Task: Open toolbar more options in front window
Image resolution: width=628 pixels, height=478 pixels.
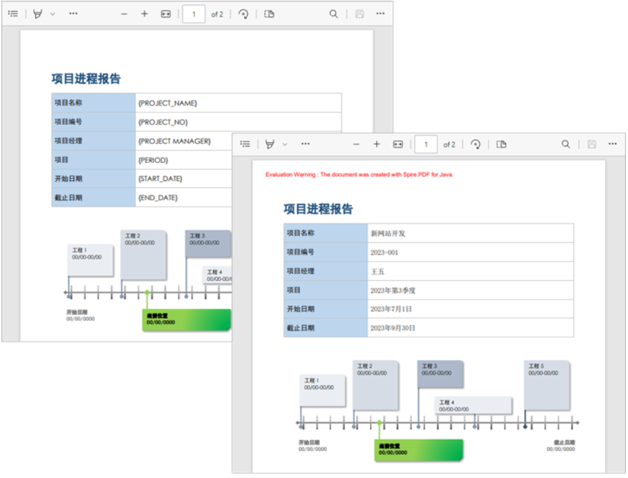Action: (305, 144)
